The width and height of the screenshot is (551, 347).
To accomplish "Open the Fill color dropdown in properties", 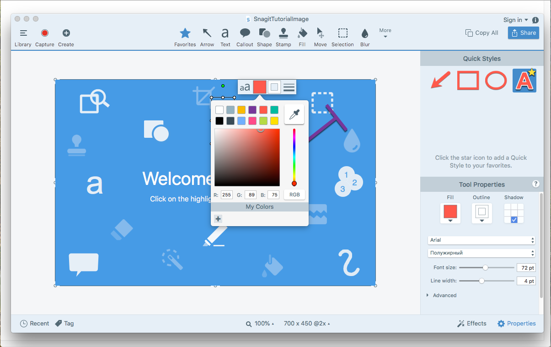I will pyautogui.click(x=450, y=213).
